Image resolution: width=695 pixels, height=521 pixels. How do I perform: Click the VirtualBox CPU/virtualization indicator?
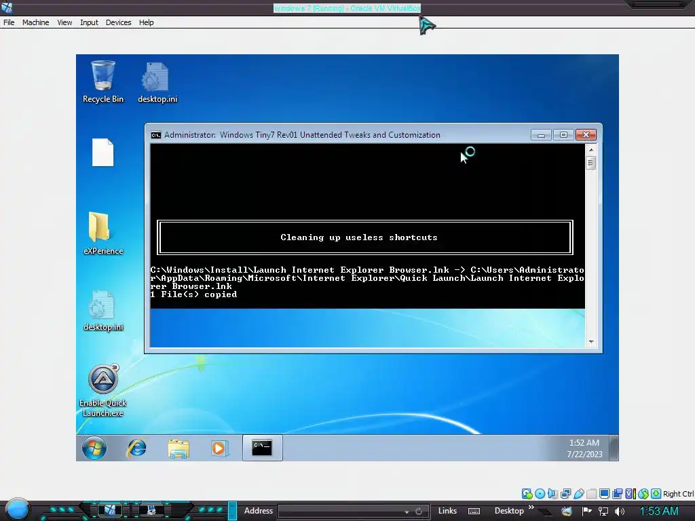click(x=631, y=494)
